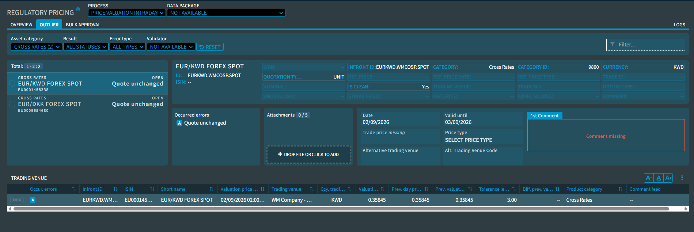Image resolution: width=694 pixels, height=232 pixels.
Task: Click the Category ID value 9800
Action: point(593,67)
